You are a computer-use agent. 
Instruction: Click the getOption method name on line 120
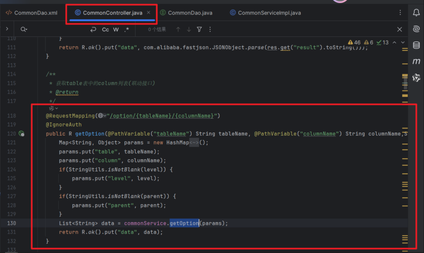(x=90, y=133)
